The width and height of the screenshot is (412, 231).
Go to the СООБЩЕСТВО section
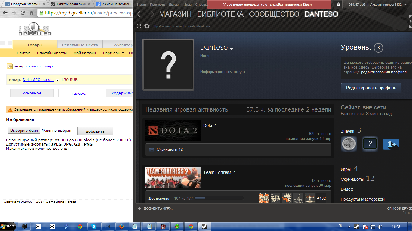point(274,14)
